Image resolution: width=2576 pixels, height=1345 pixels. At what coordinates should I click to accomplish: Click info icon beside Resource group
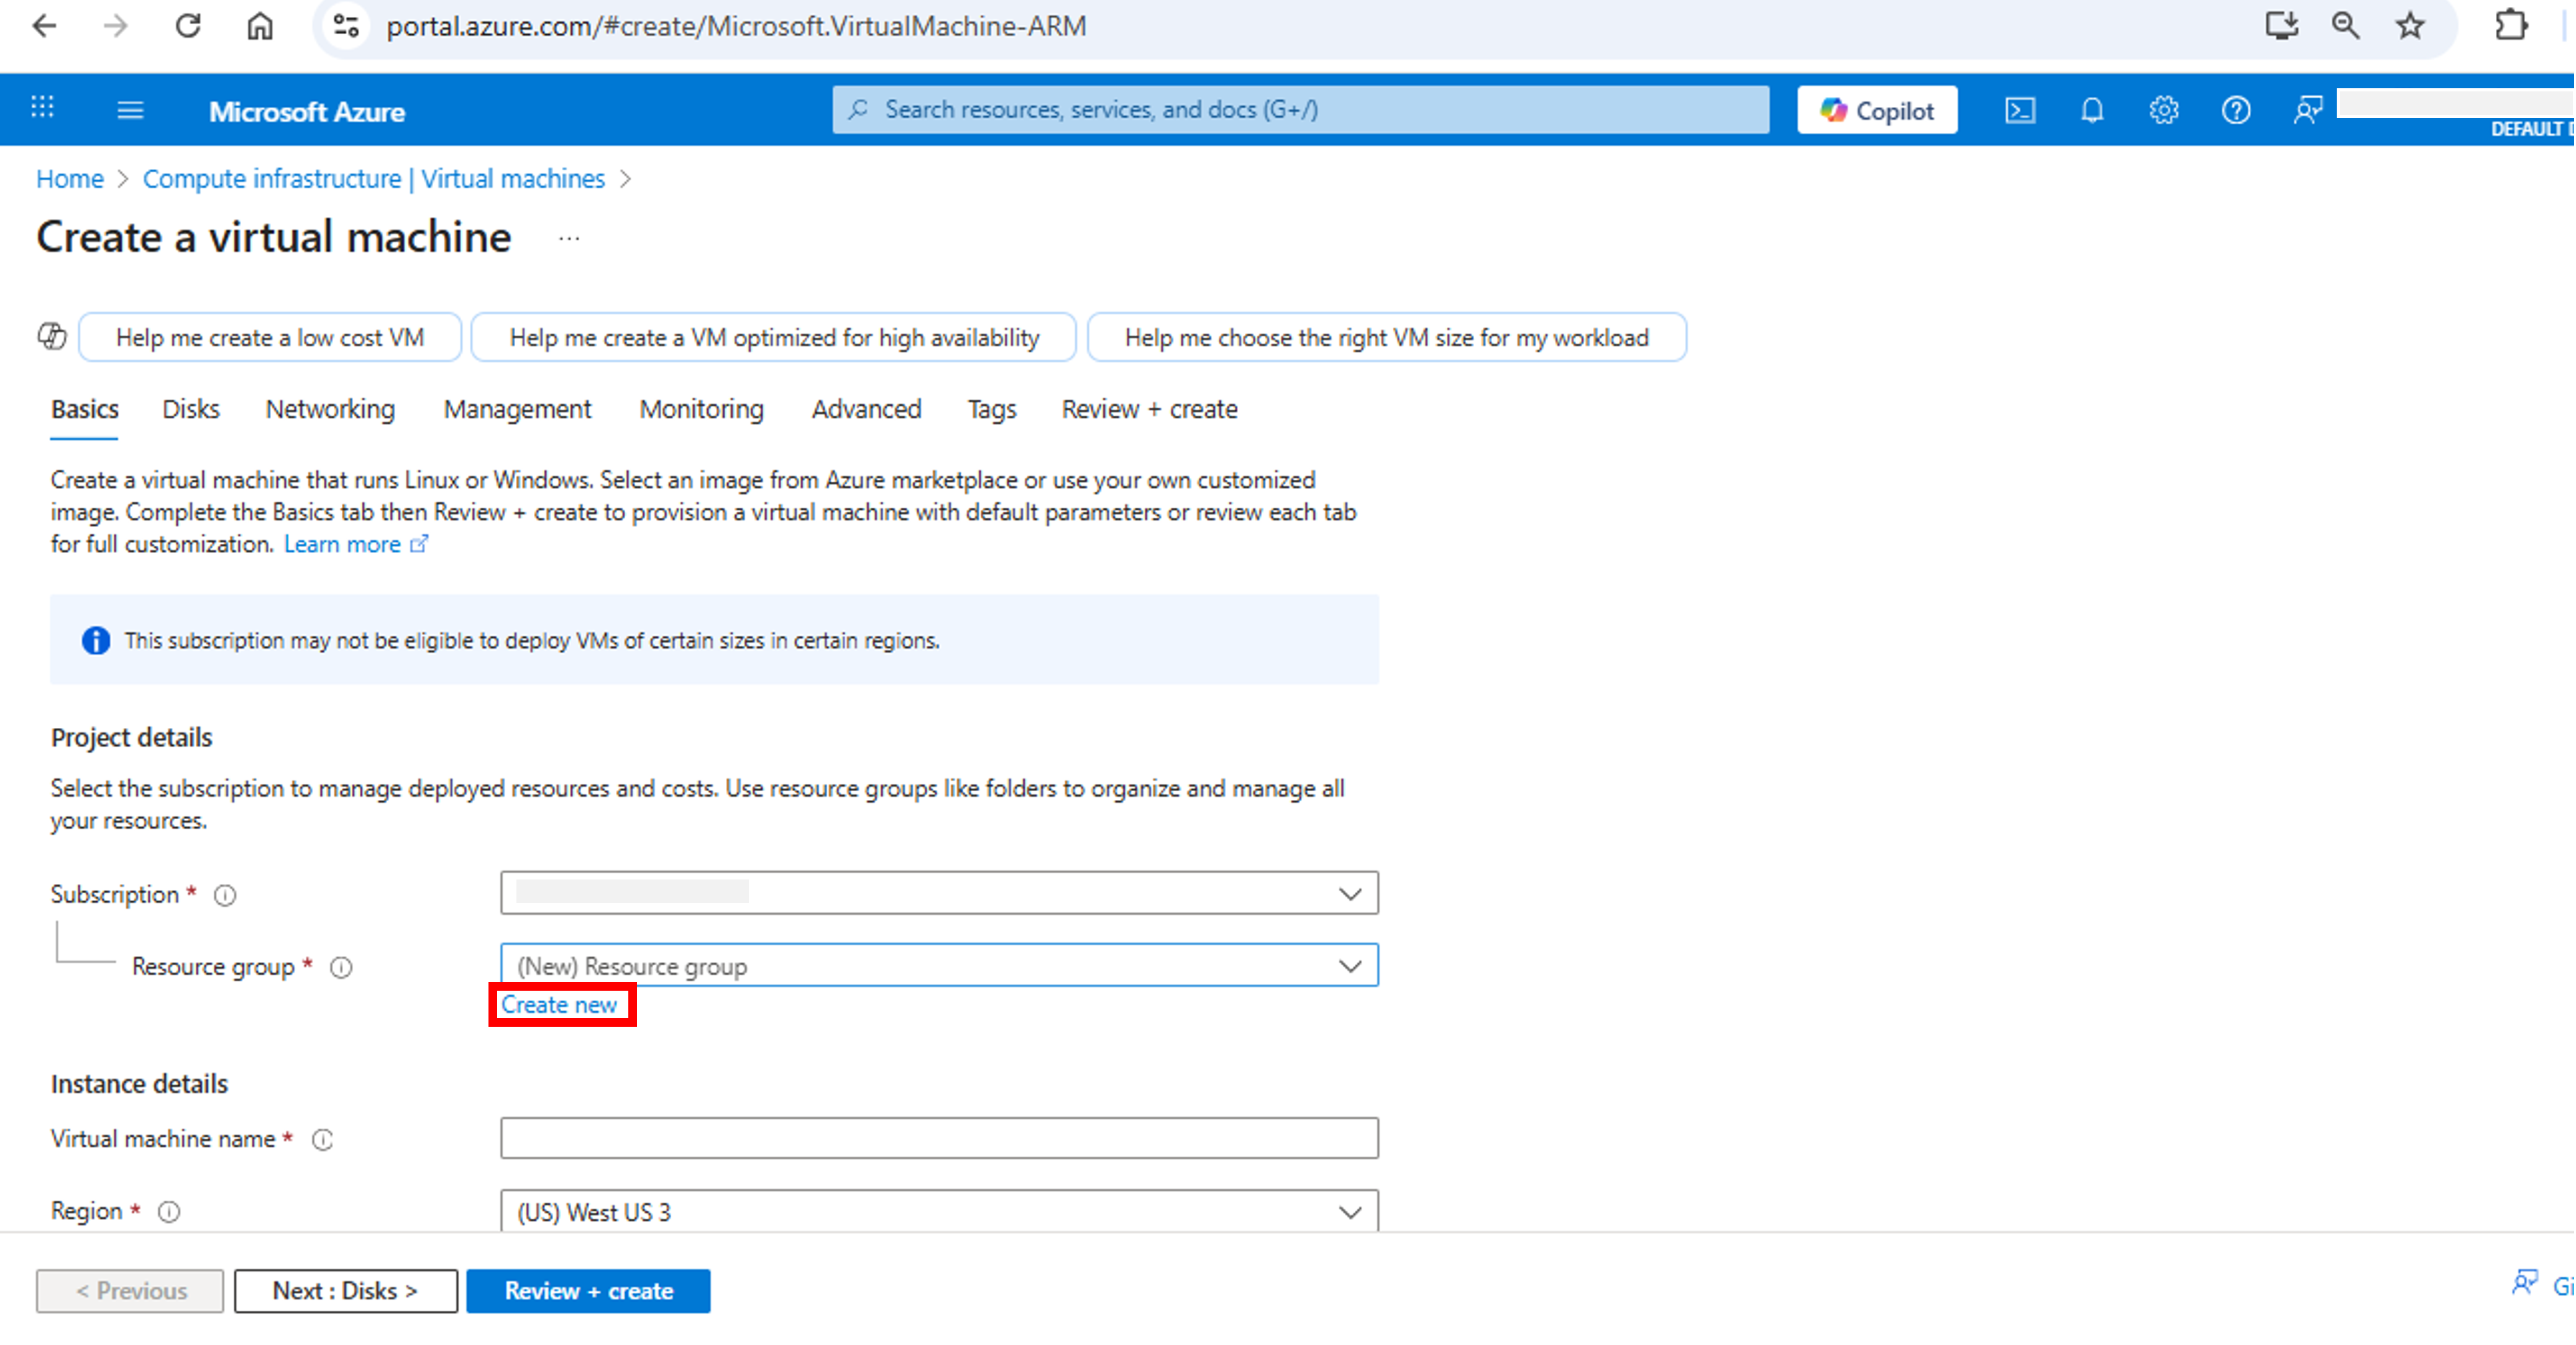coord(341,967)
